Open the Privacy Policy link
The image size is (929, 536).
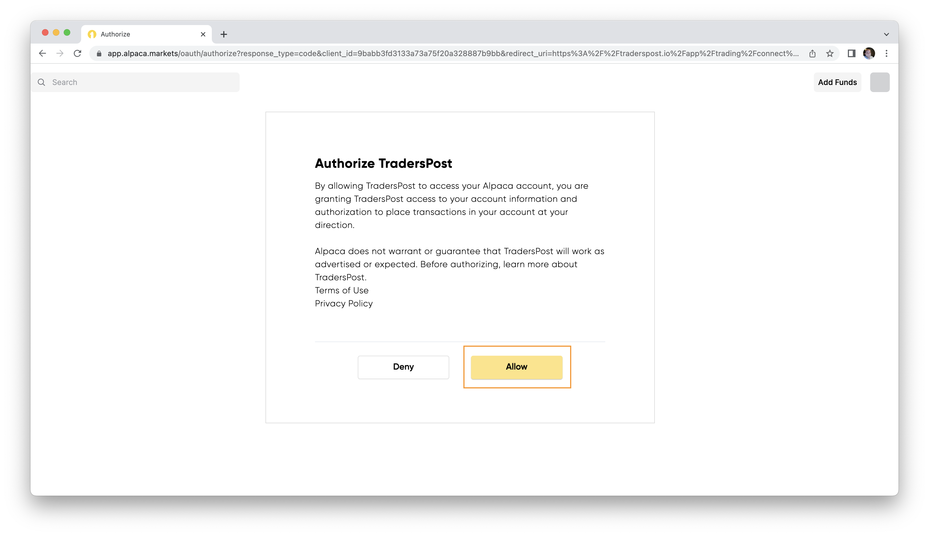click(344, 303)
